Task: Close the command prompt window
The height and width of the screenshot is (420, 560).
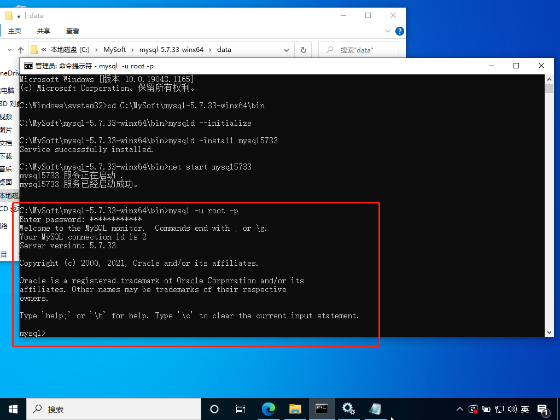Action: pyautogui.click(x=541, y=66)
